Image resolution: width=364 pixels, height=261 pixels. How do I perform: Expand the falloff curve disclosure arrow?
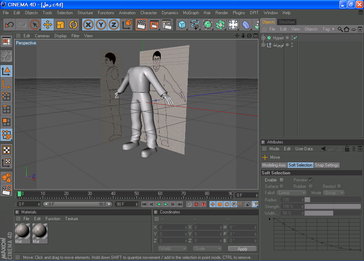[269, 219]
